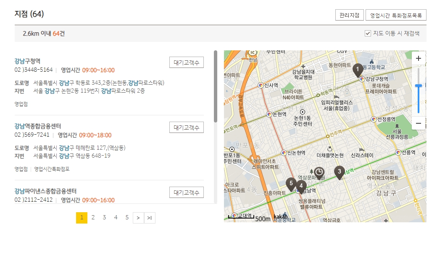
Task: Select map marker 5 near 진흥아파트
Action: (291, 183)
